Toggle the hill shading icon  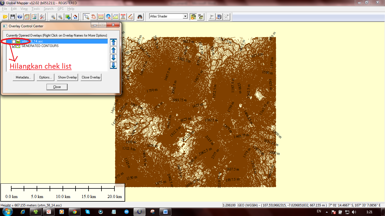pos(193,17)
